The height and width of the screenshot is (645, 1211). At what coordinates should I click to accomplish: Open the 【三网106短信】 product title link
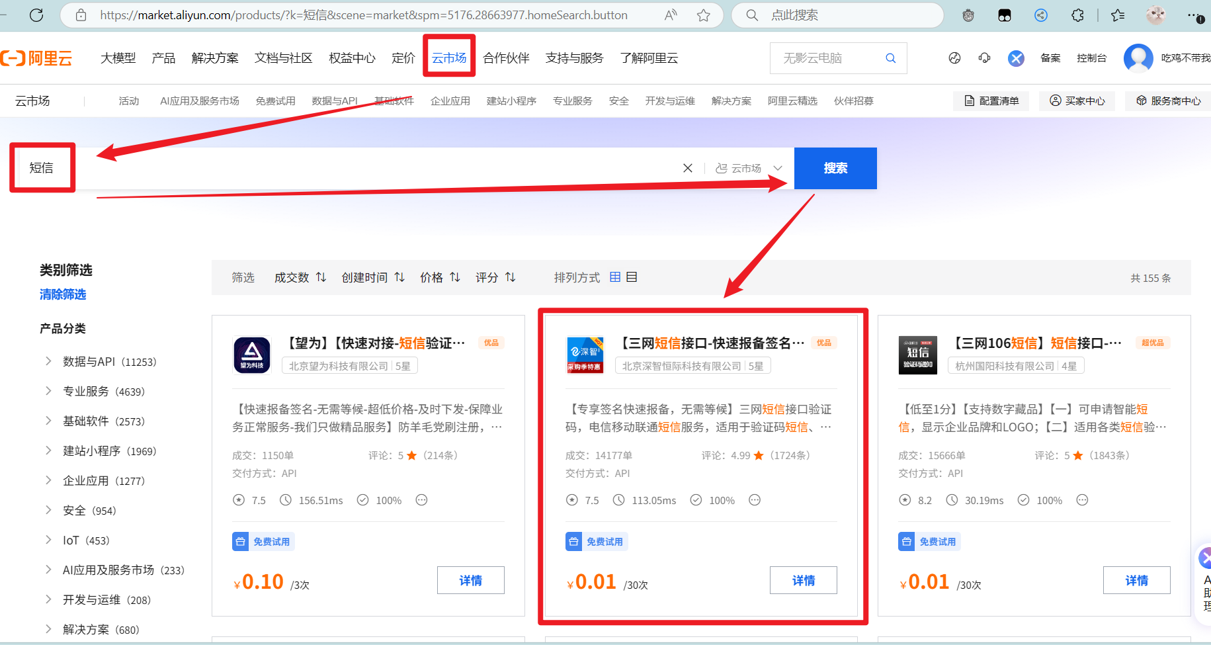click(x=1037, y=343)
